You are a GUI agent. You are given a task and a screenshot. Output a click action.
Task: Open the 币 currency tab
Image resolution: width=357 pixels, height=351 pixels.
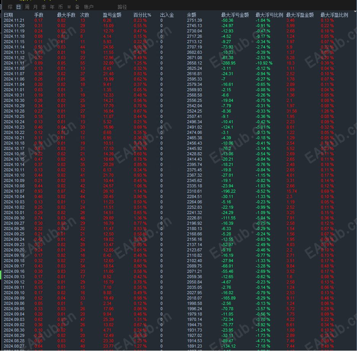click(x=61, y=7)
